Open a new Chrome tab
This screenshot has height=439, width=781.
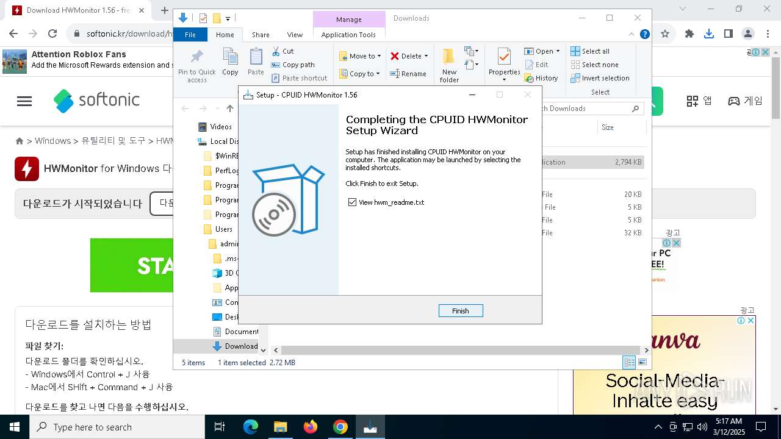(164, 10)
